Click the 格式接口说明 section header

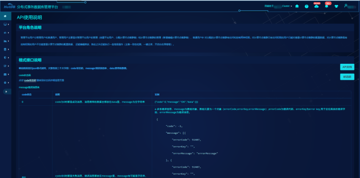click(30, 60)
